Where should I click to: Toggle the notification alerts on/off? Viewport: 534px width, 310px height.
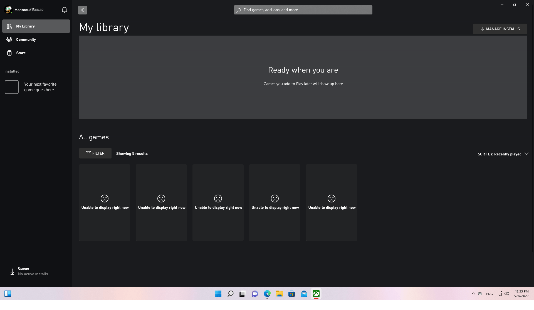(65, 10)
